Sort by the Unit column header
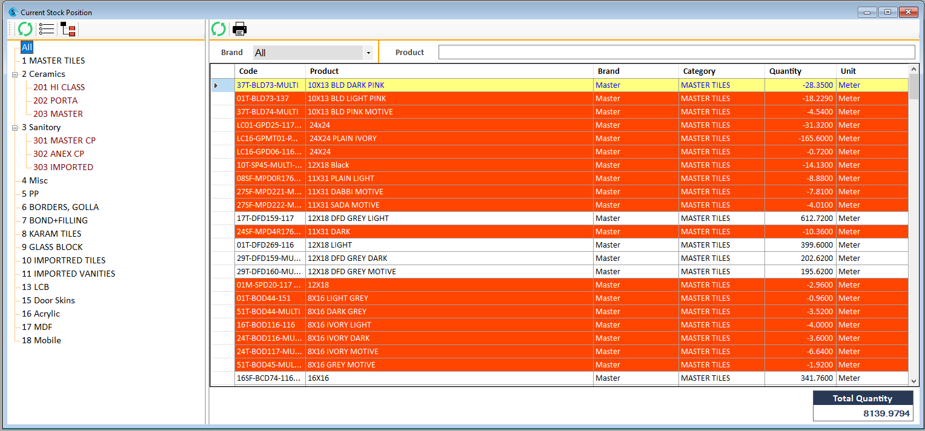 coord(872,71)
